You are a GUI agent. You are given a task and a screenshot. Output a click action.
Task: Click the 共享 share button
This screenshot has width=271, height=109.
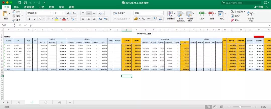point(259,7)
